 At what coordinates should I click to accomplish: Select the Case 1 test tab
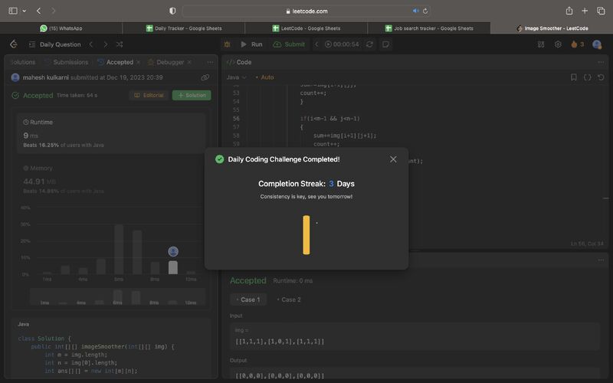pos(248,300)
